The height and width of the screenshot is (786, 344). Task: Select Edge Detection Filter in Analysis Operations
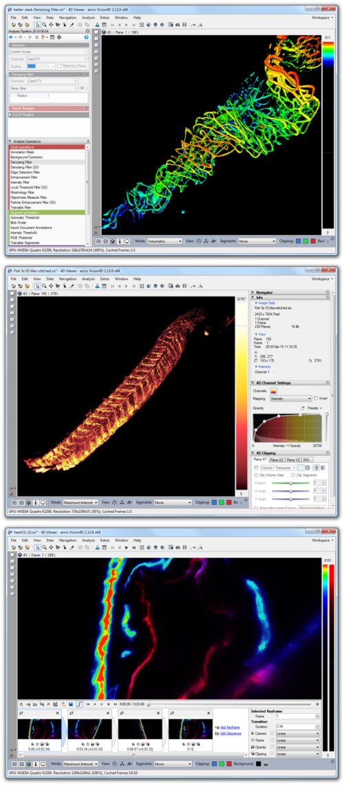click(24, 172)
